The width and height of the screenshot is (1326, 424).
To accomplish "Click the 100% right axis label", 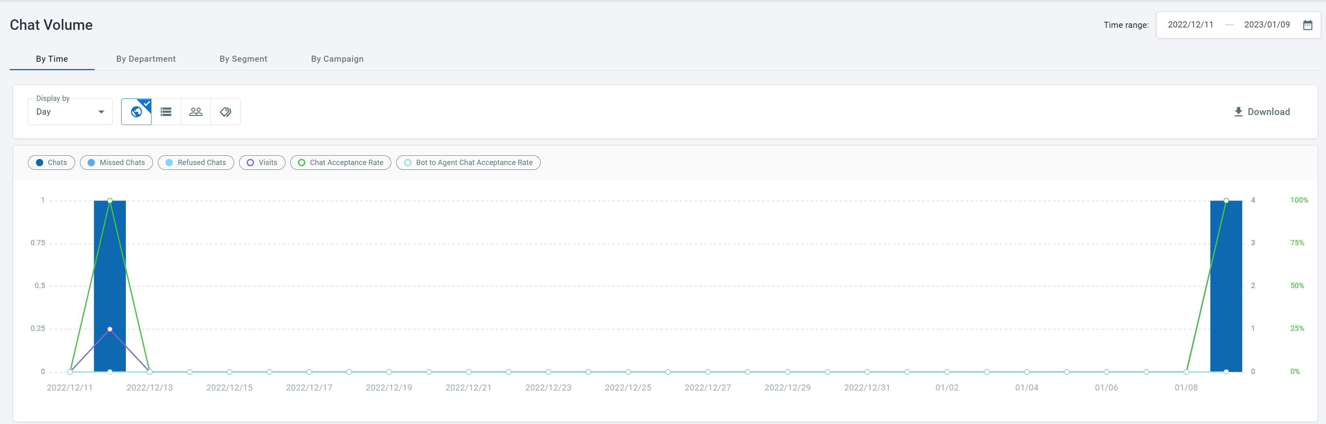I will coord(1299,200).
